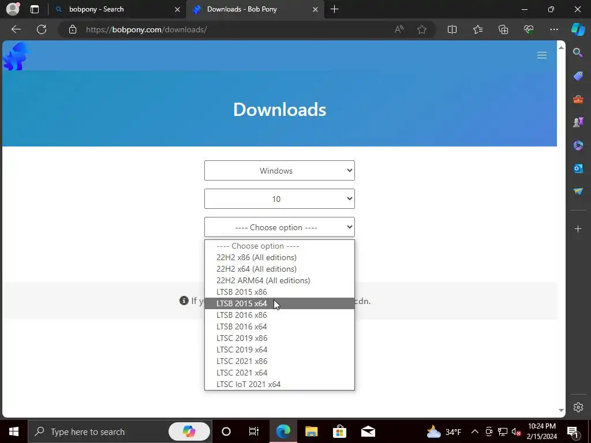Open the hamburger navigation menu
Image resolution: width=591 pixels, height=443 pixels.
(x=541, y=55)
